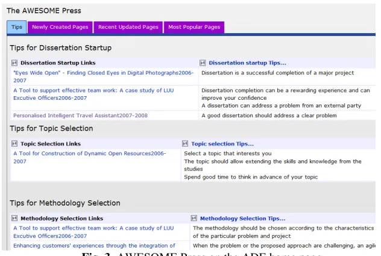Open the Methodology Selection Tips link
This screenshot has width=381, height=256.
point(242,219)
